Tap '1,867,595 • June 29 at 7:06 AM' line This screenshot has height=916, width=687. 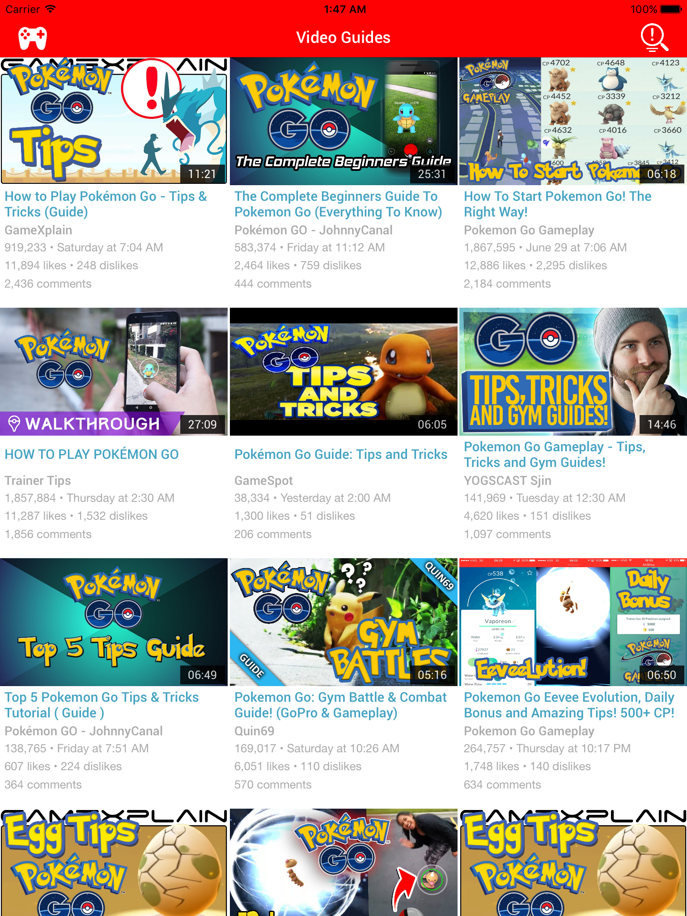click(546, 248)
